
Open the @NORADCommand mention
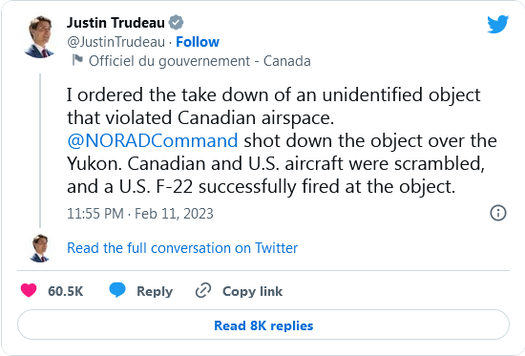(x=153, y=140)
